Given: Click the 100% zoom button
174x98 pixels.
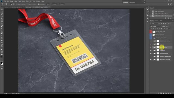Looking at the screenshot, I should 48,4.
